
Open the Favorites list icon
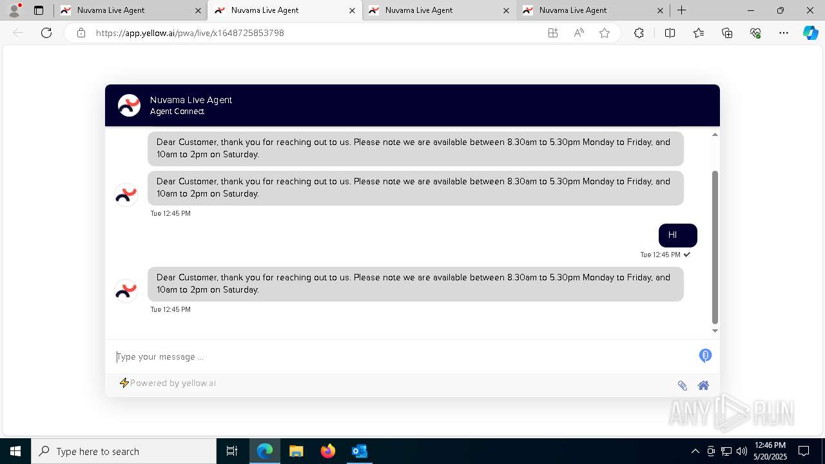coord(699,33)
